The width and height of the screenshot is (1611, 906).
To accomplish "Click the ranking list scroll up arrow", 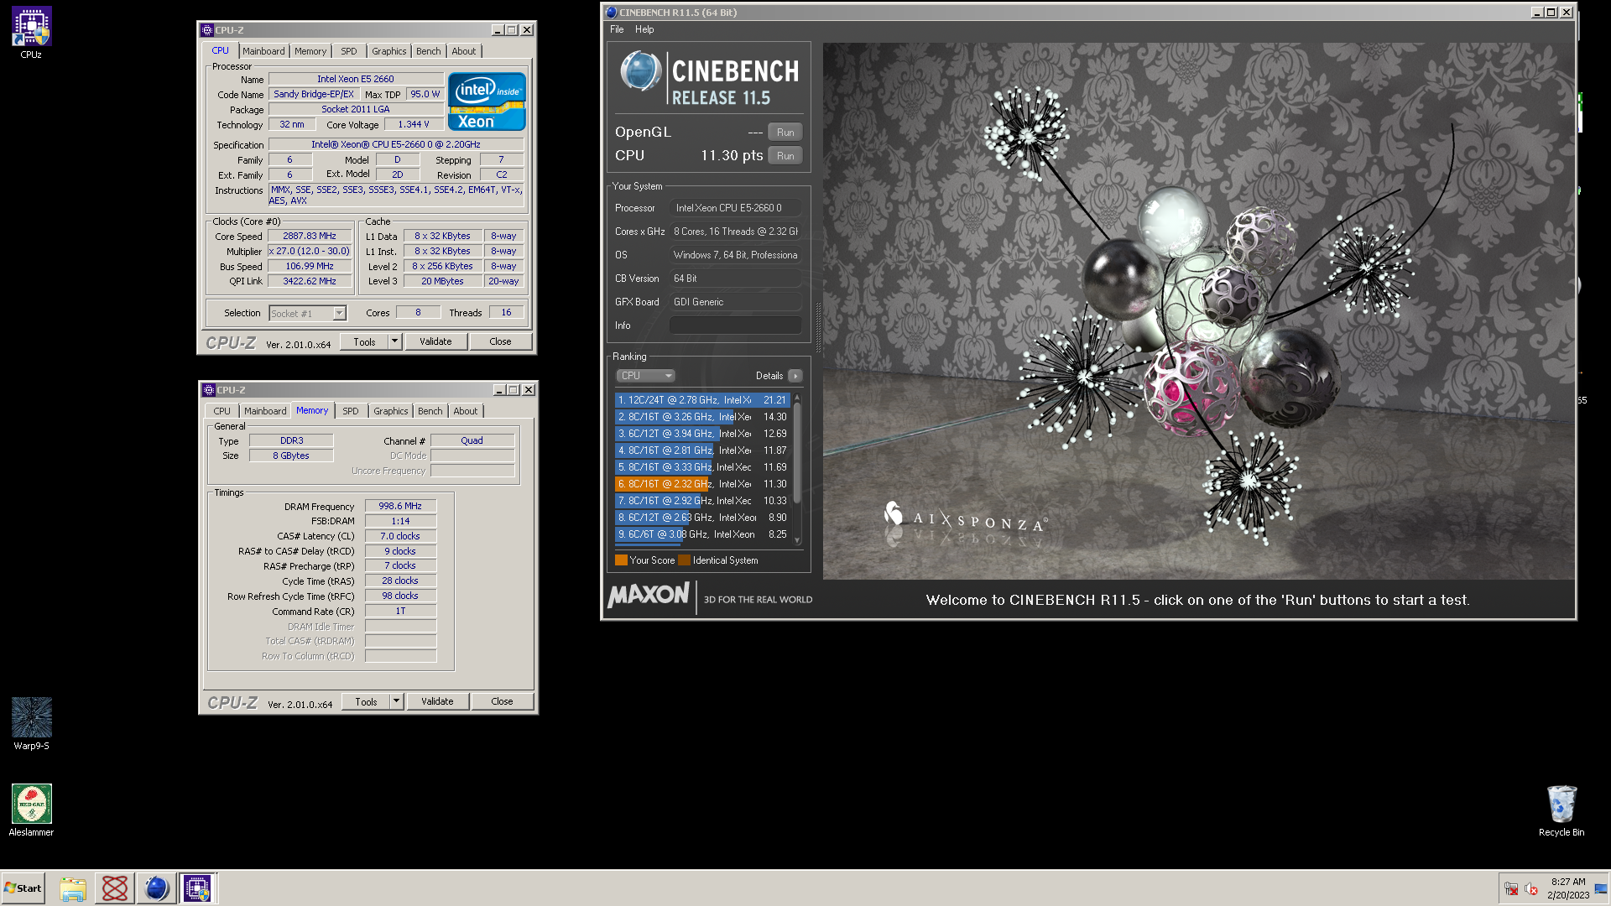I will pyautogui.click(x=797, y=398).
